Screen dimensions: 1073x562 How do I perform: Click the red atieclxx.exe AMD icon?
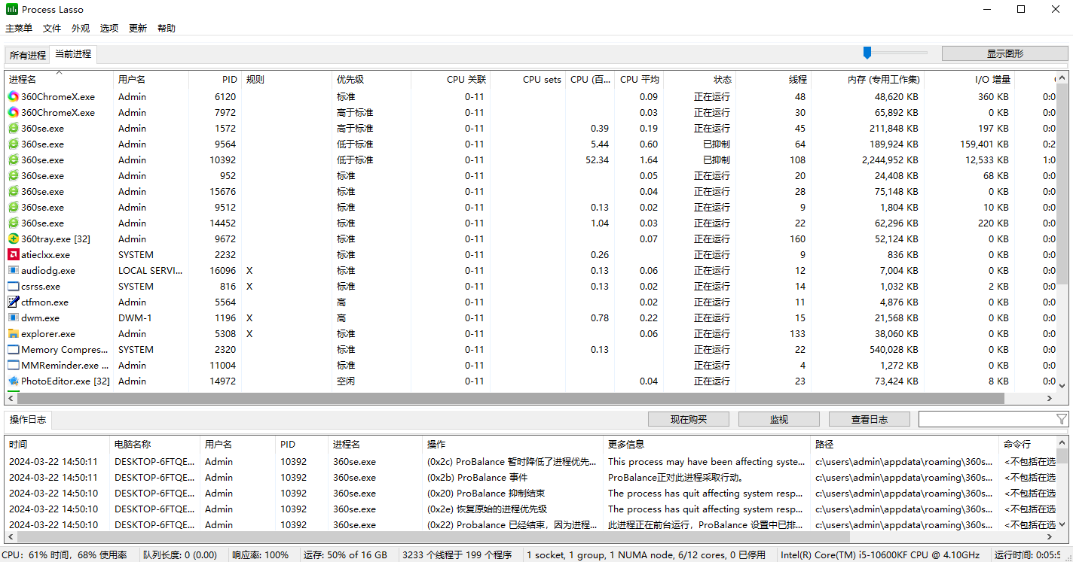[14, 254]
